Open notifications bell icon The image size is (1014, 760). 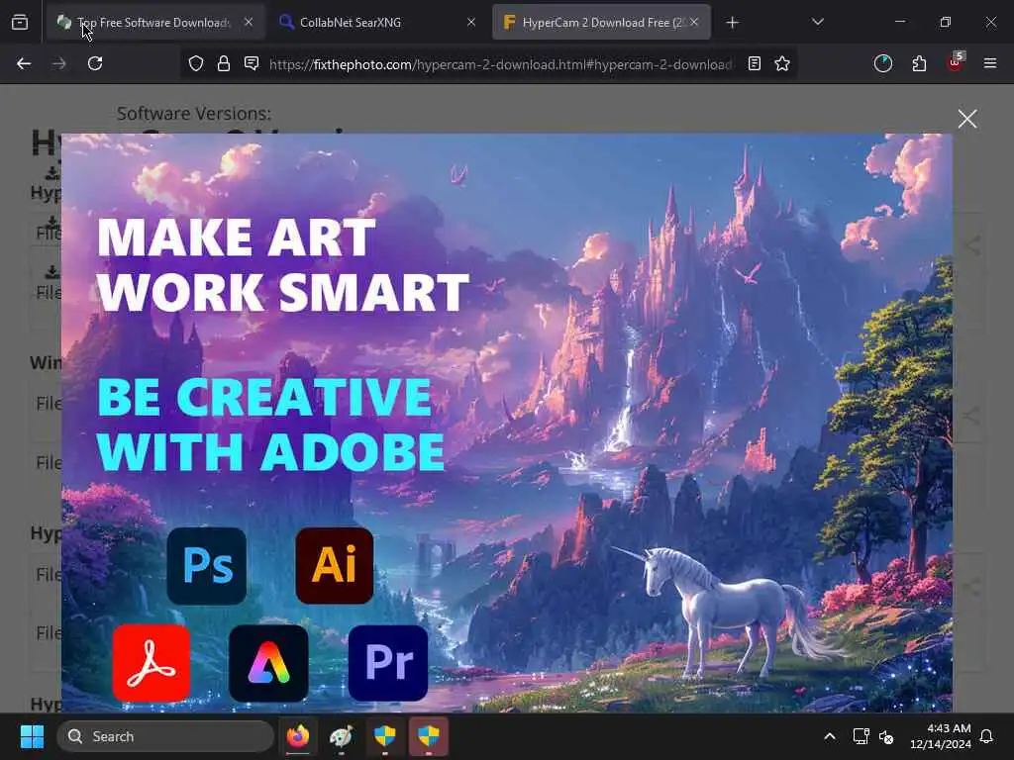987,736
